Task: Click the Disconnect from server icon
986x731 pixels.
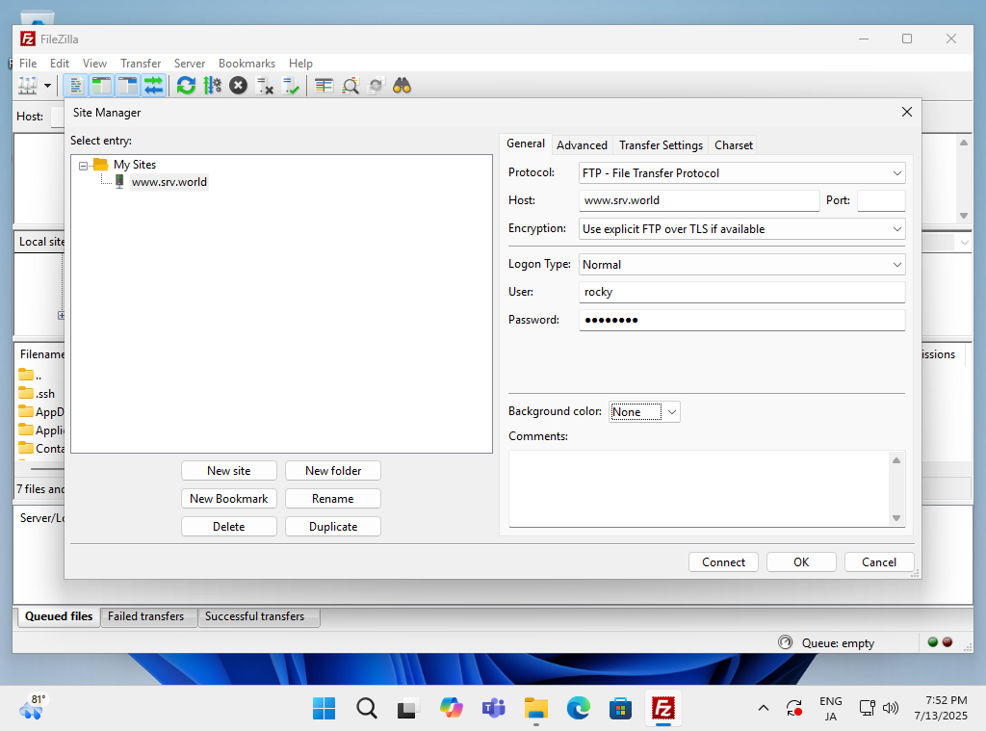Action: 265,86
